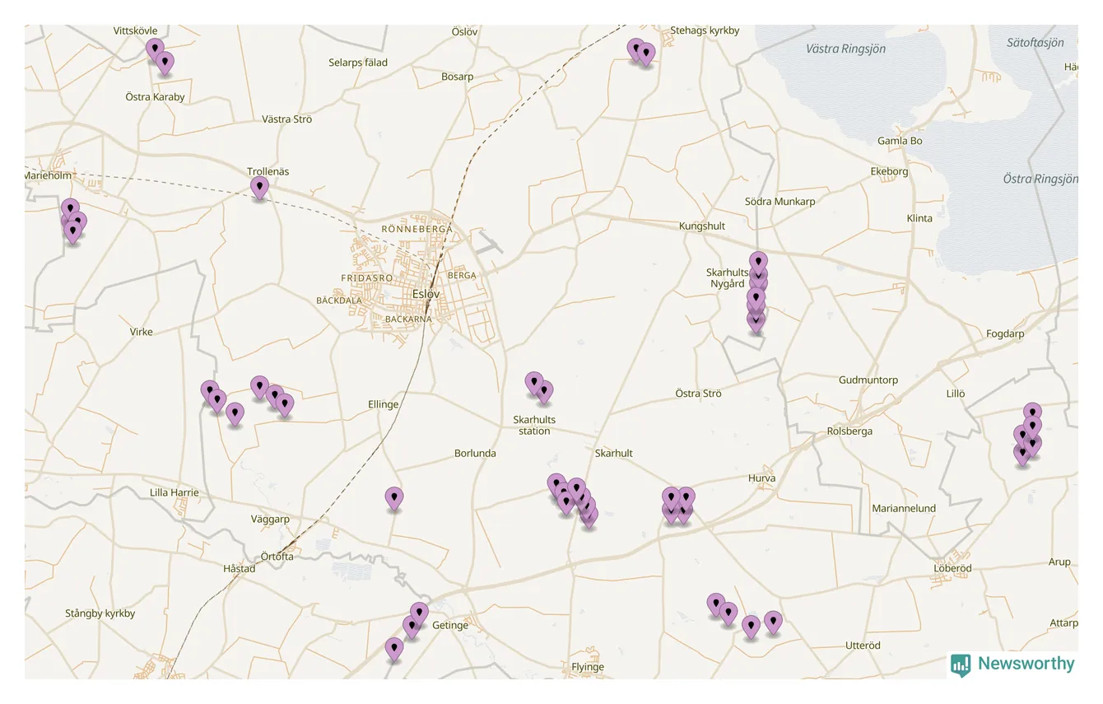
Task: Click the Mariannelund label
Action: pos(904,508)
